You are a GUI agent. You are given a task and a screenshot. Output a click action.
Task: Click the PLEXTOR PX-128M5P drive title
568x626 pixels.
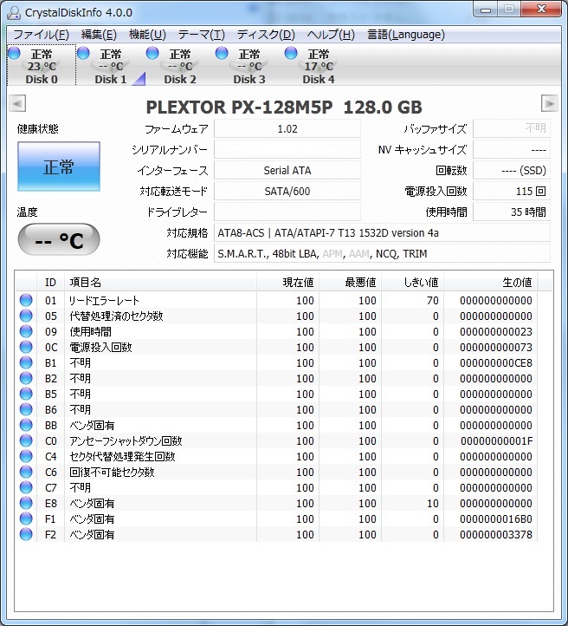point(284,107)
